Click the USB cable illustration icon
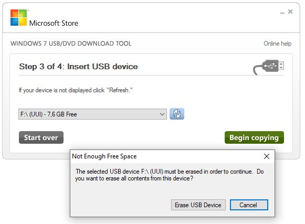 pos(268,67)
